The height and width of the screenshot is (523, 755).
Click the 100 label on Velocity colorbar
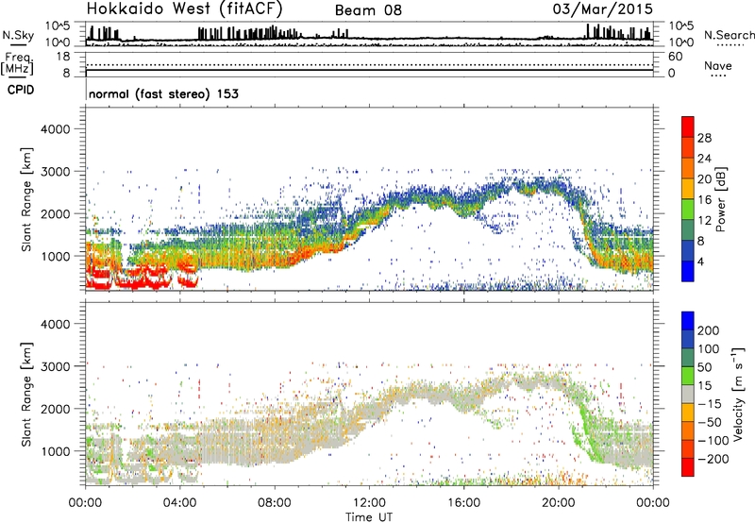pyautogui.click(x=709, y=349)
